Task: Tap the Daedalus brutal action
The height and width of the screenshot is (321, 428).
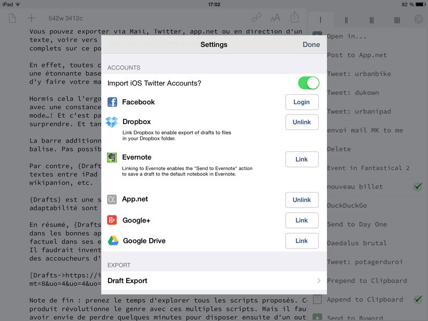Action: pos(357,243)
